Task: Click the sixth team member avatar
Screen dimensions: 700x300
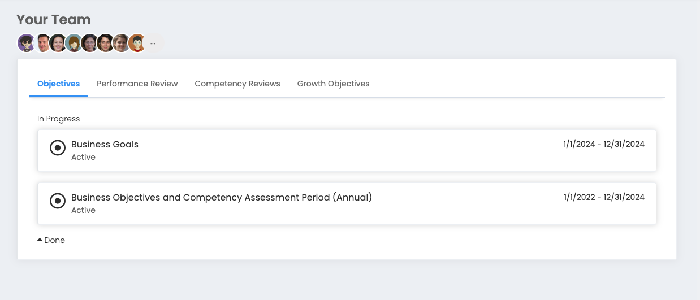Action: 106,43
